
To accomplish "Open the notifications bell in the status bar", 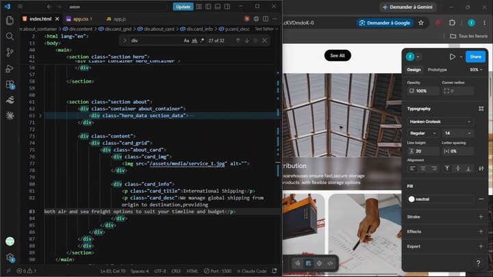I will point(275,271).
